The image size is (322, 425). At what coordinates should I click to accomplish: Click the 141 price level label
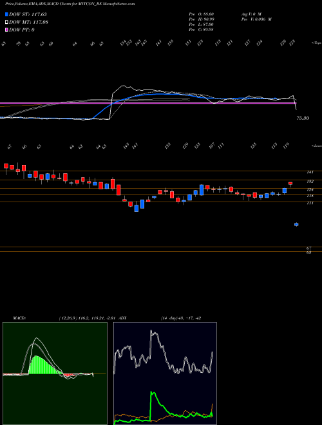pos(310,172)
